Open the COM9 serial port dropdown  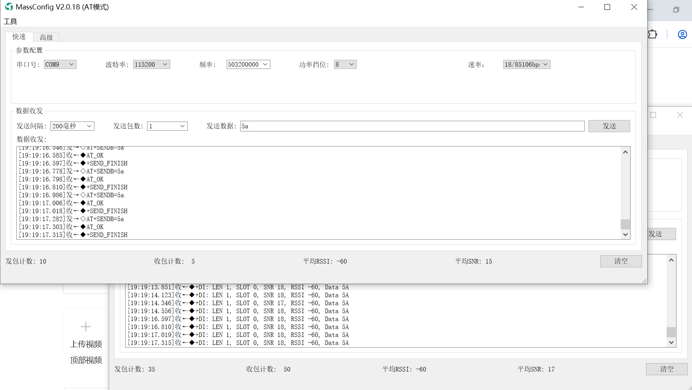60,64
